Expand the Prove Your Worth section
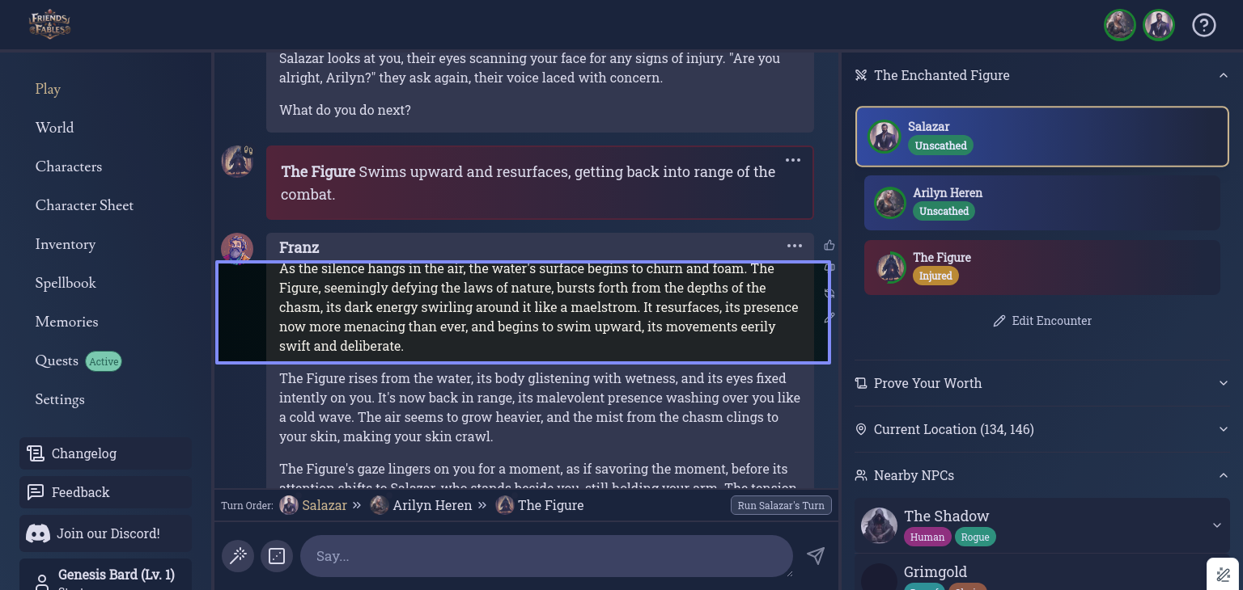1243x590 pixels. coord(1223,383)
